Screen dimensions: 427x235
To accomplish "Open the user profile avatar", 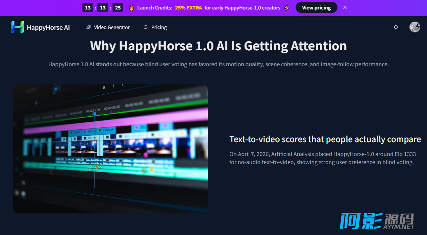I will [415, 27].
